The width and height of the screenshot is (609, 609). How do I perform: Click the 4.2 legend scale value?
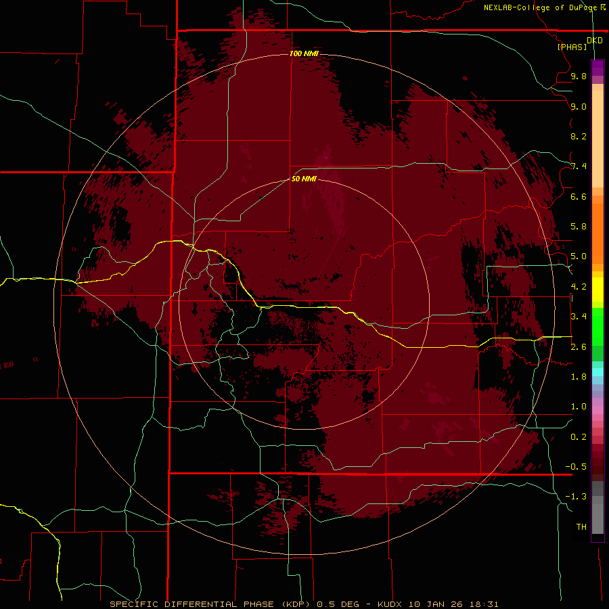pyautogui.click(x=579, y=287)
